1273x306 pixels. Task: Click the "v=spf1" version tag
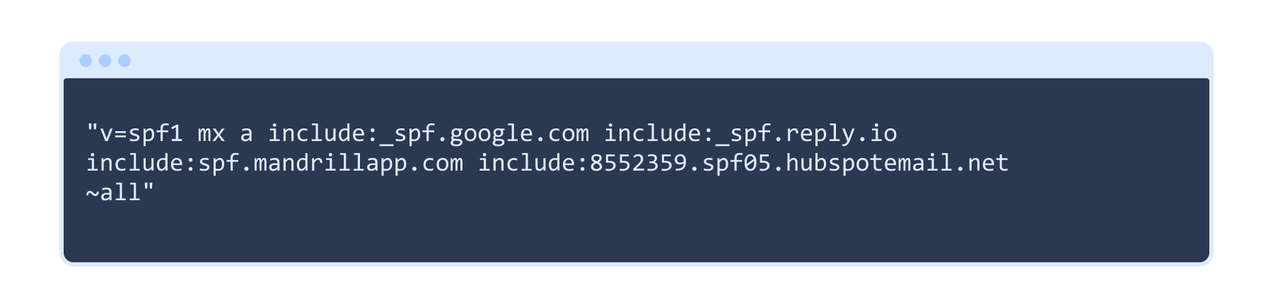pos(141,133)
